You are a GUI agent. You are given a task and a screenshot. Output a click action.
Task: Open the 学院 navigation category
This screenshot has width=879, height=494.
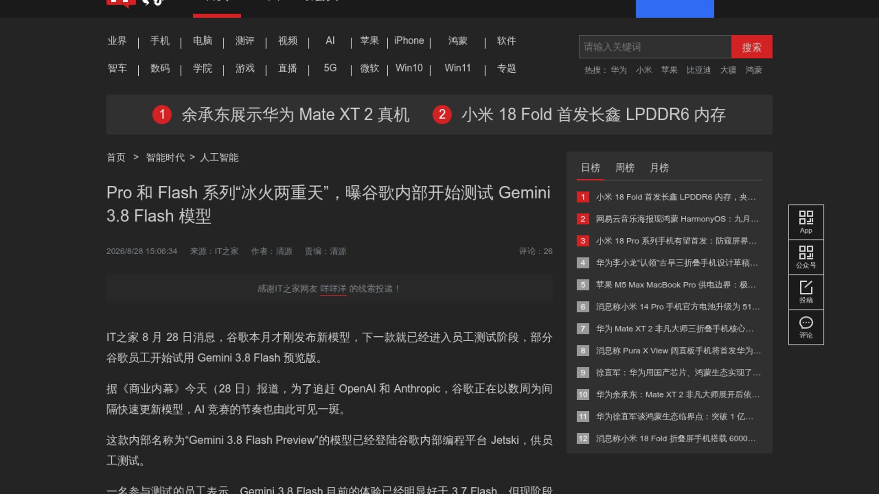pyautogui.click(x=202, y=68)
